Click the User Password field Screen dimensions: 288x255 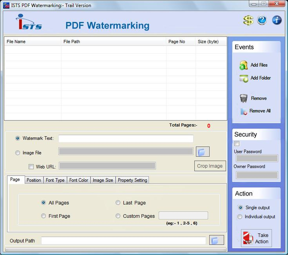(x=257, y=158)
